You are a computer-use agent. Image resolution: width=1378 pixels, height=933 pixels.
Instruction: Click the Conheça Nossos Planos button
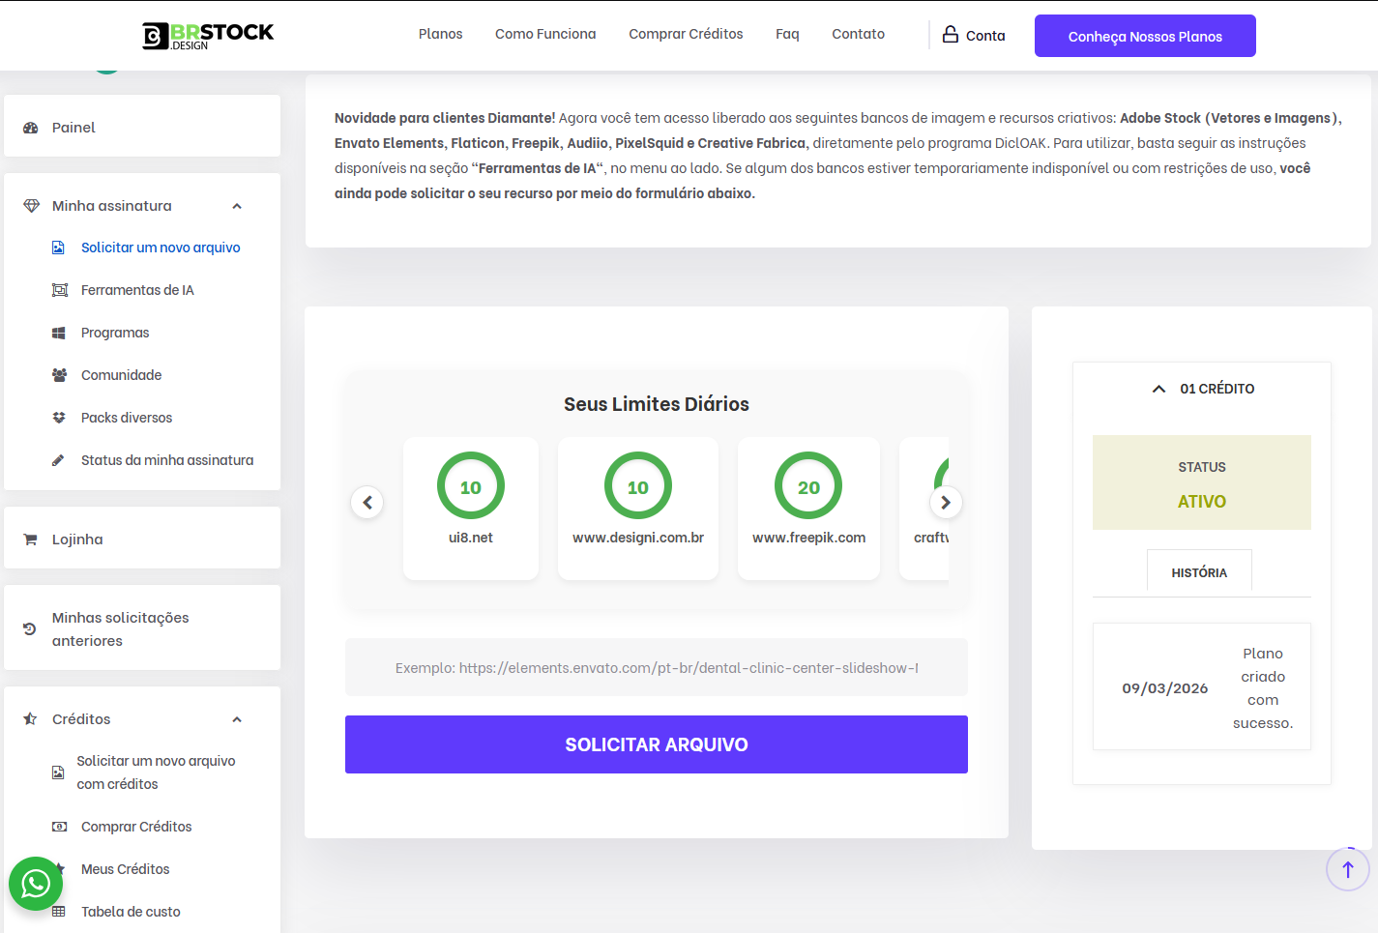pyautogui.click(x=1145, y=36)
